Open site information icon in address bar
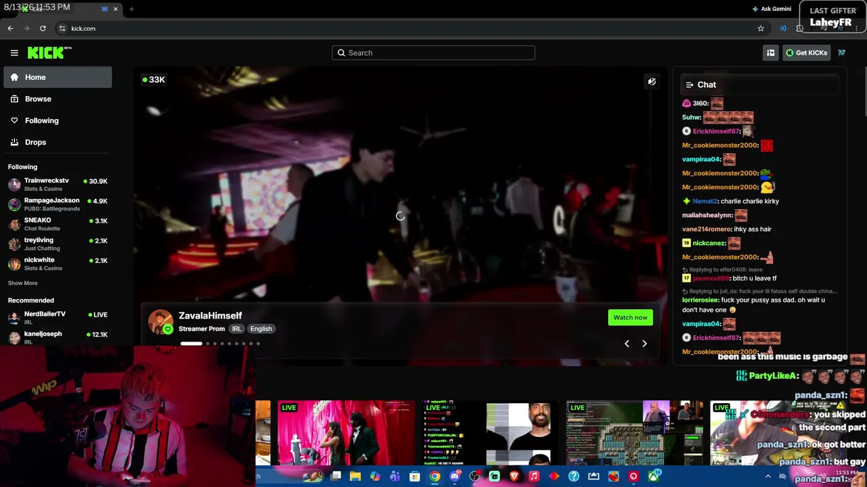867x487 pixels. 62,28
